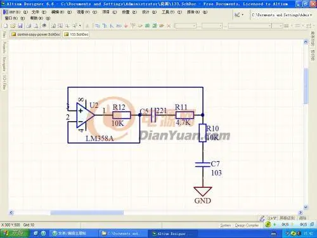Click the New document icon in toolbar
Screen dimensions: 317x238
click(x=6, y=26)
